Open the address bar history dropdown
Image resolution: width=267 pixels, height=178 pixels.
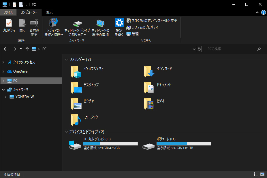point(194,49)
